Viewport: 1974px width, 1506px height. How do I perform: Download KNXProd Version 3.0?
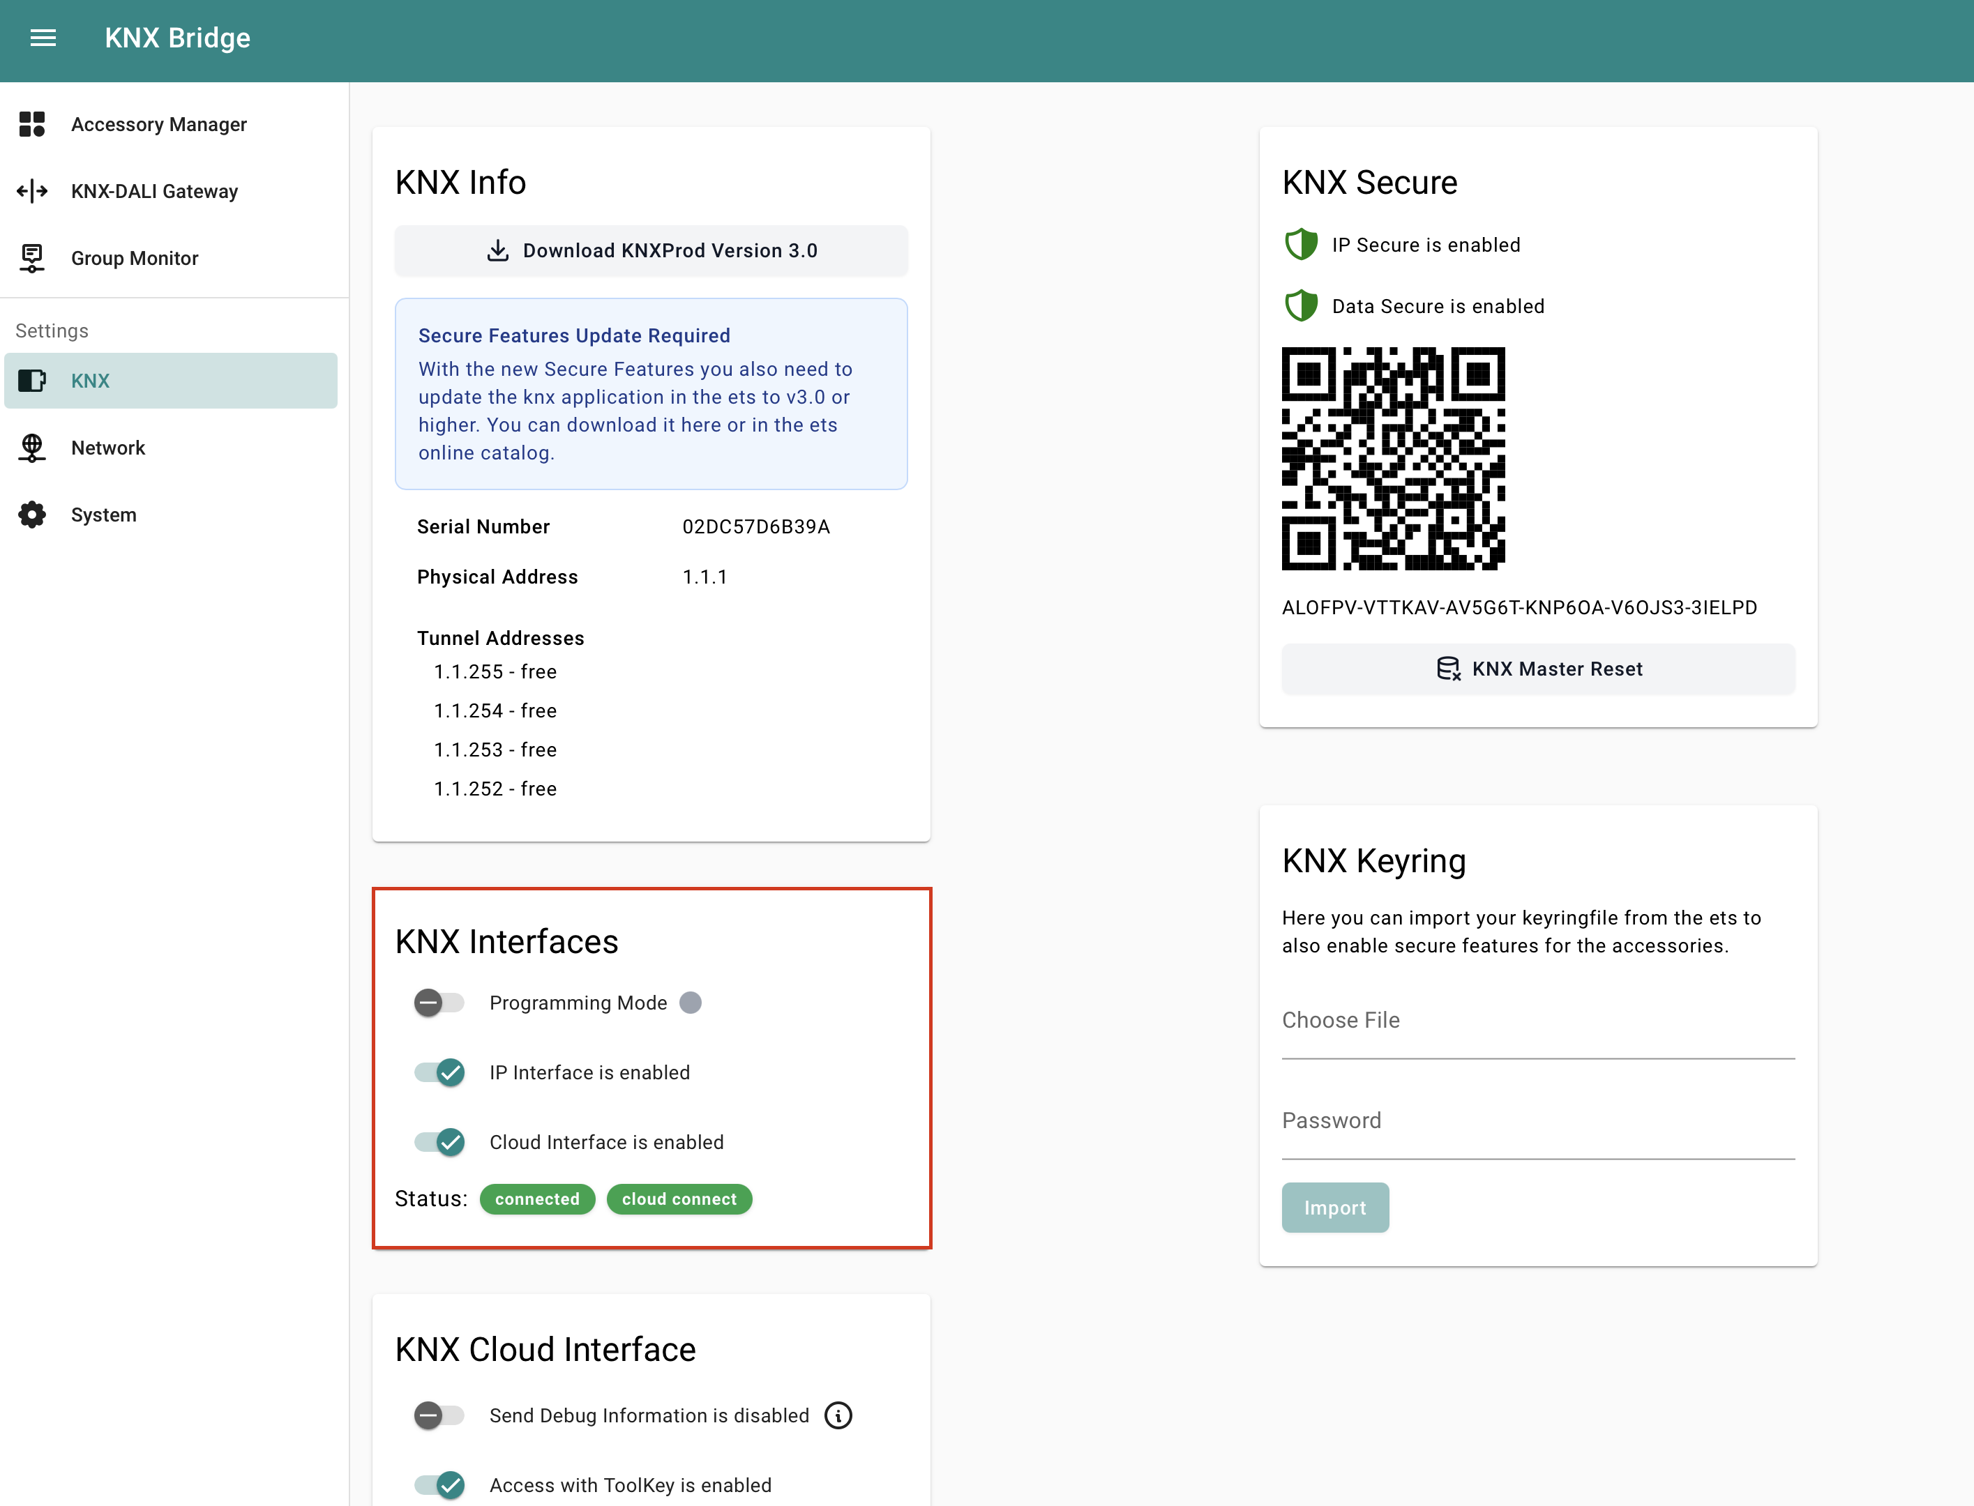tap(651, 250)
